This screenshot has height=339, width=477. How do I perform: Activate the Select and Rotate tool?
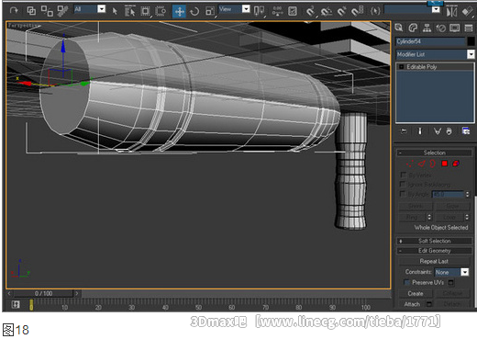click(x=194, y=12)
